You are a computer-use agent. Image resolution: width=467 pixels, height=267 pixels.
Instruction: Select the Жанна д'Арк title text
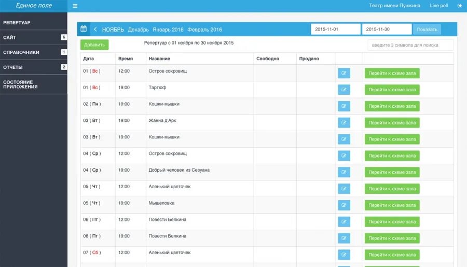(162, 121)
